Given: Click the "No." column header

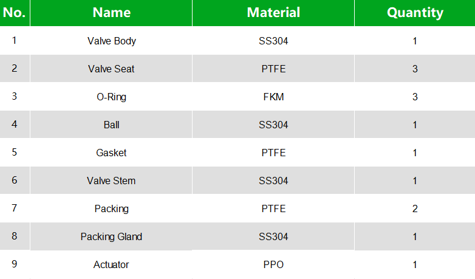Looking at the screenshot, I should pyautogui.click(x=15, y=13).
